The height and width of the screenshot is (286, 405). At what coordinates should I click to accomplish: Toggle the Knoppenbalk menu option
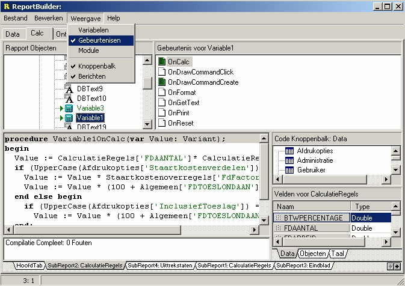[101, 66]
